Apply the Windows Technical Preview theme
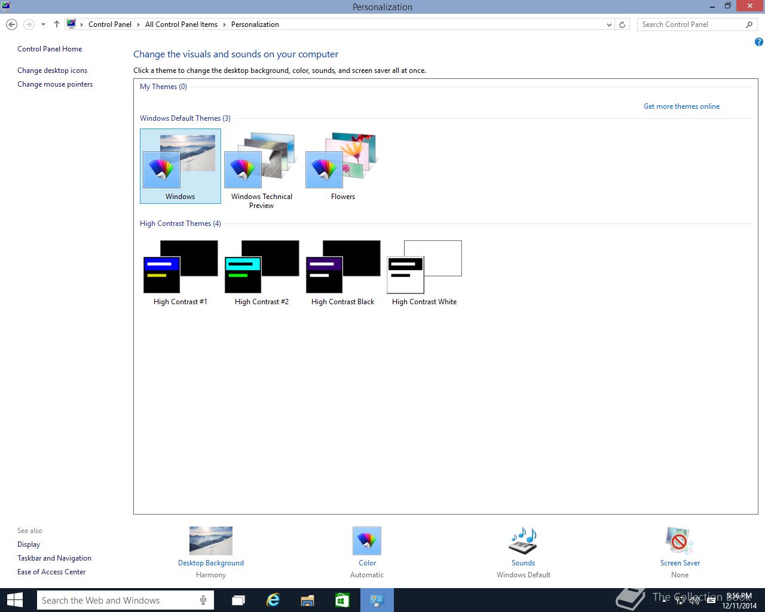Screen dimensions: 765x612 coord(261,170)
